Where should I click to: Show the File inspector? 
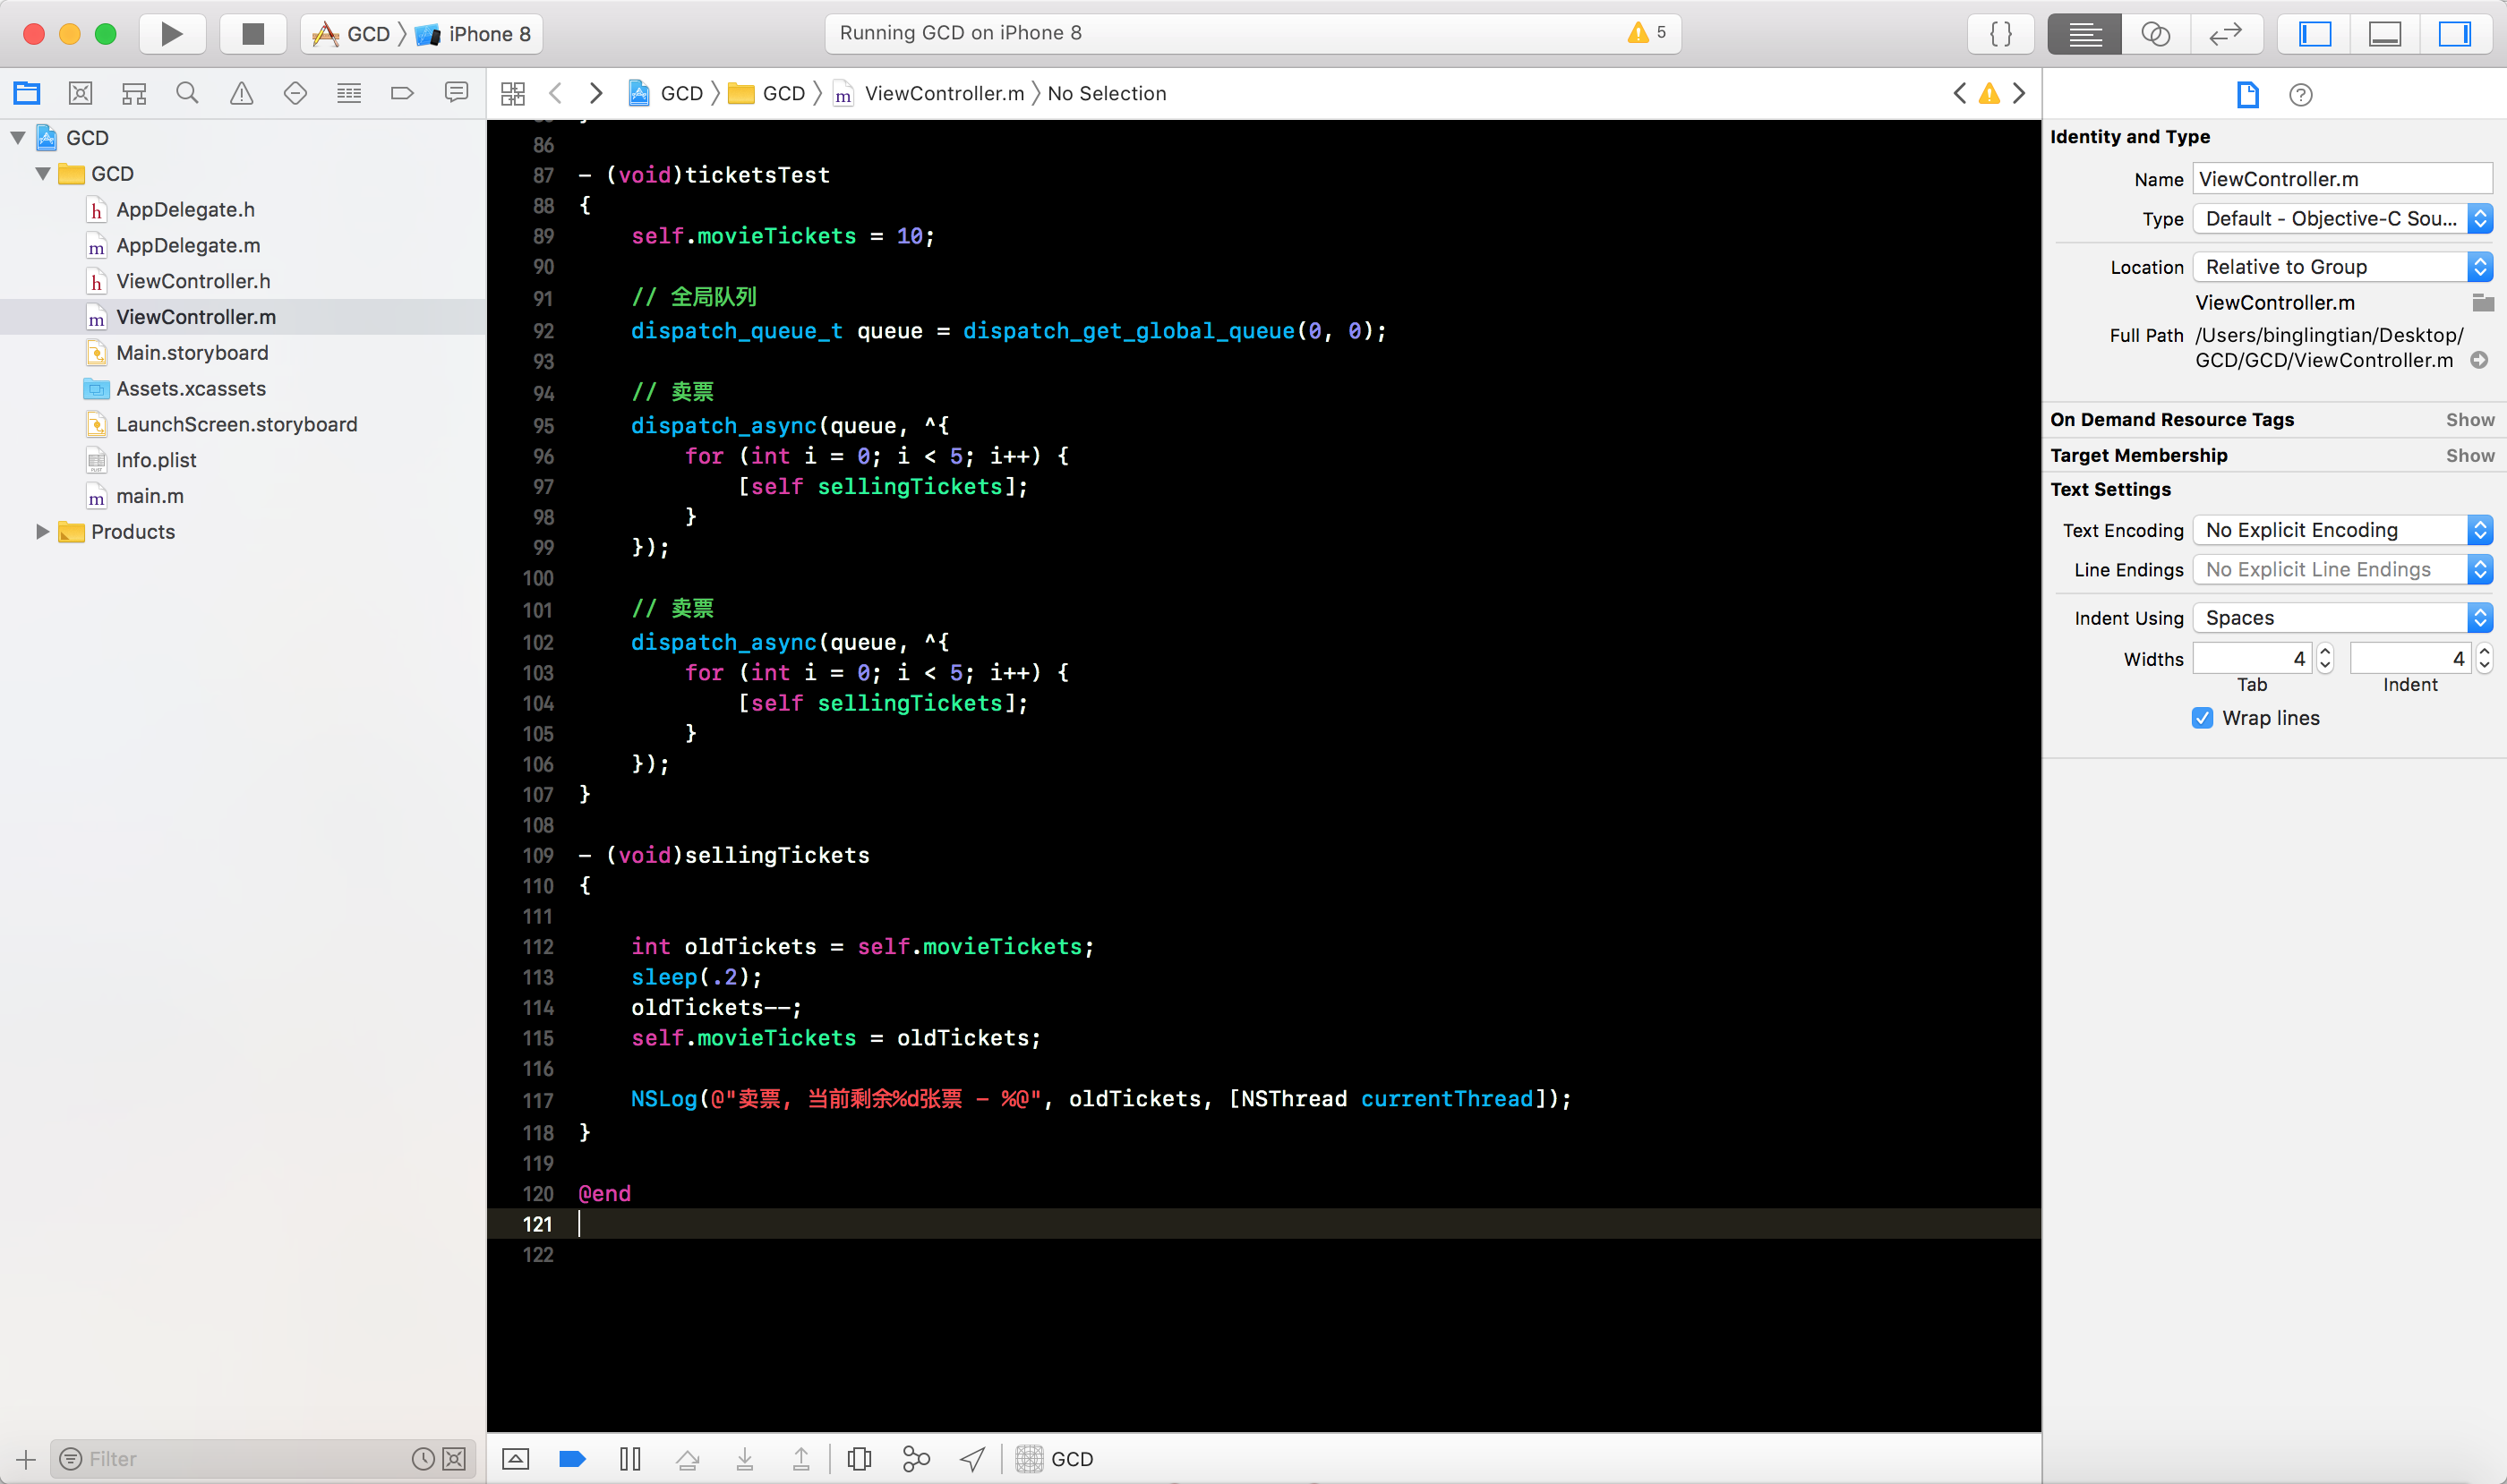[x=2248, y=95]
